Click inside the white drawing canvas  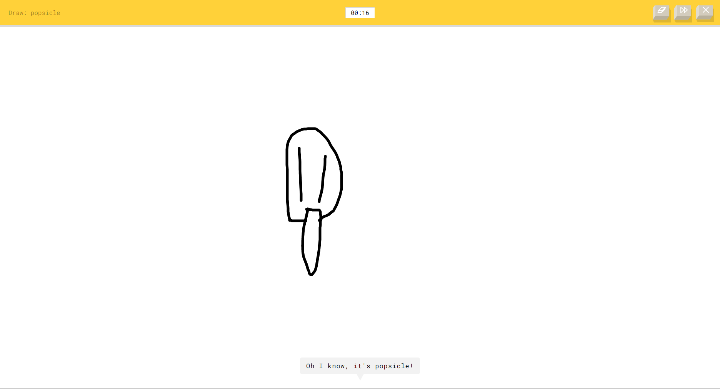[154, 192]
